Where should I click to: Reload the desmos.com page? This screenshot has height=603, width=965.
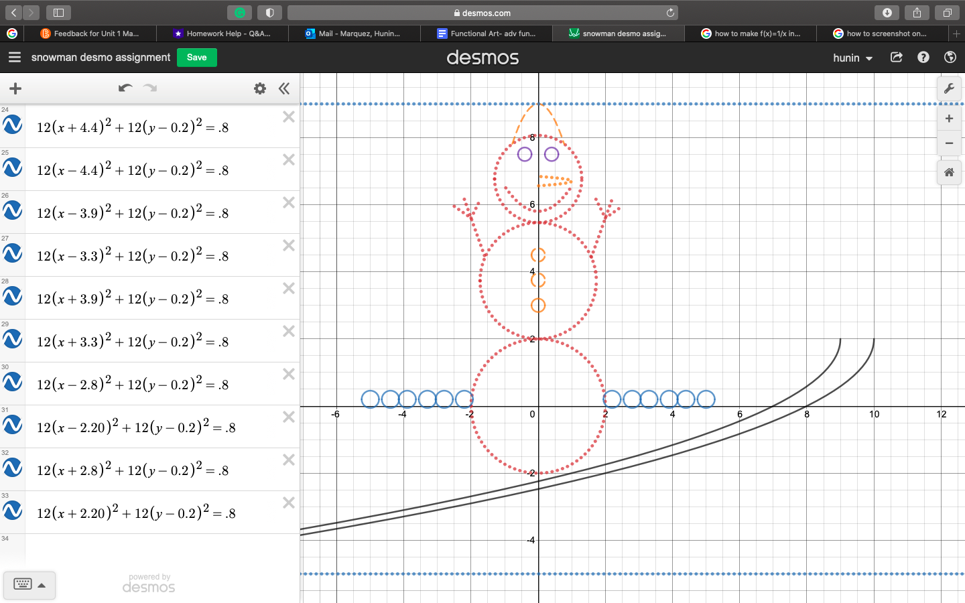click(670, 13)
